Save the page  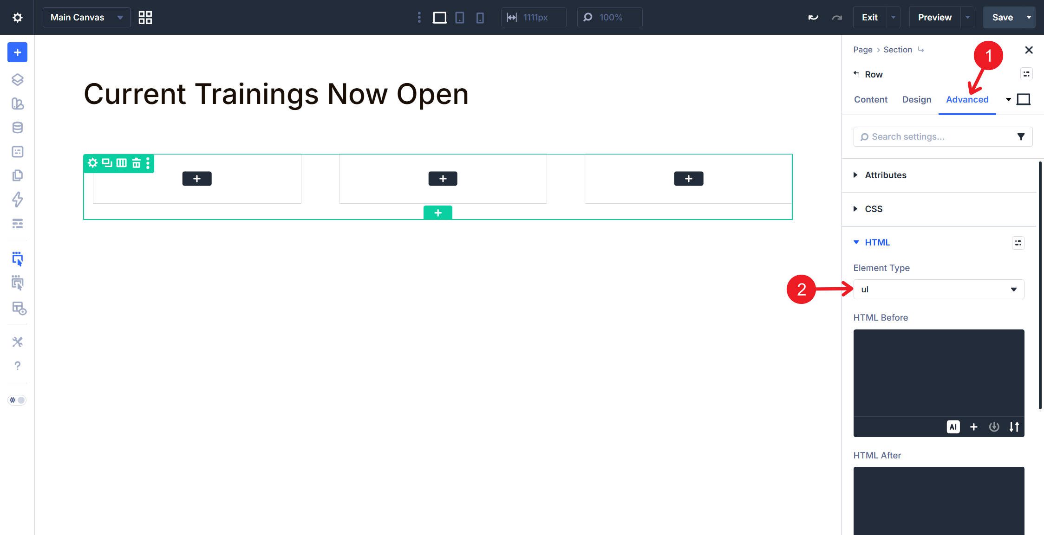click(1003, 17)
